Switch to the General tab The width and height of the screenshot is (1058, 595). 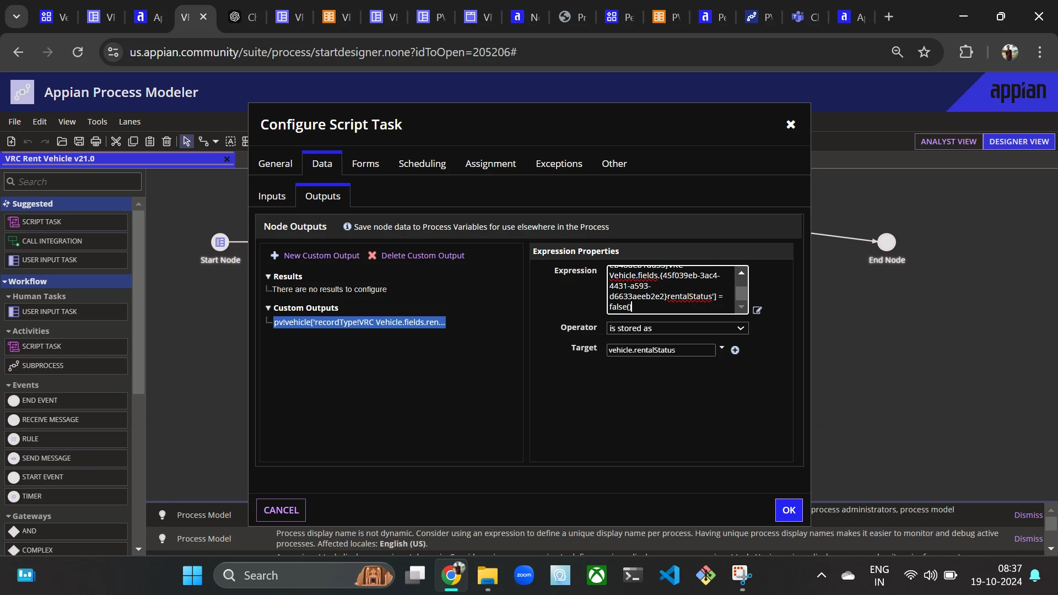pos(275,164)
